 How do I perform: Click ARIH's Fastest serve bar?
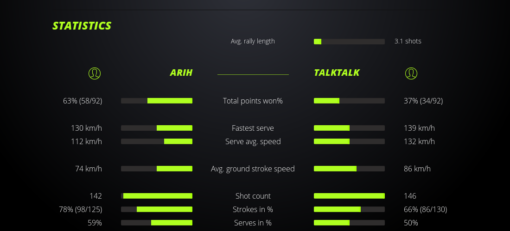tap(157, 128)
